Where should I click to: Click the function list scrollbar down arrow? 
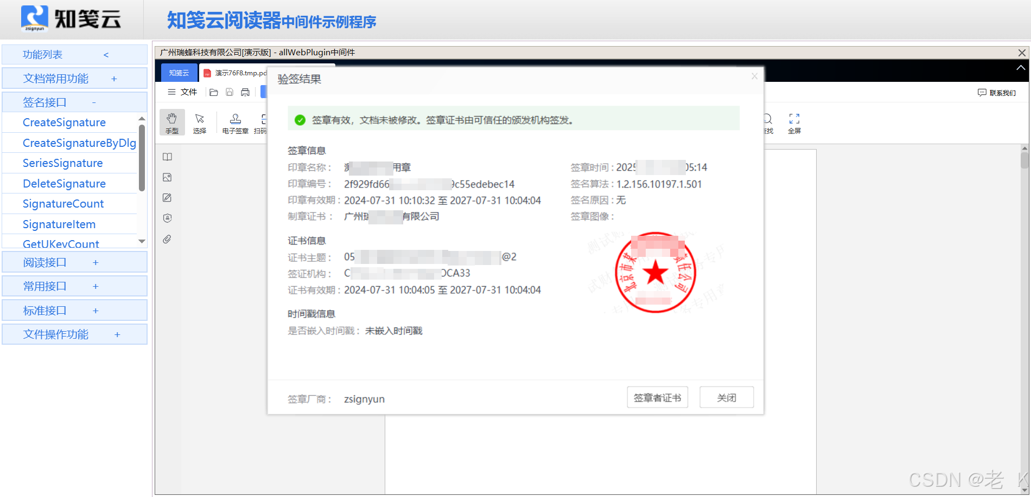142,242
